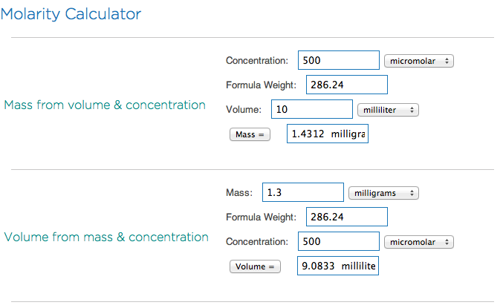Click the Mass input field containing 1.3
503x308 pixels.
302,193
